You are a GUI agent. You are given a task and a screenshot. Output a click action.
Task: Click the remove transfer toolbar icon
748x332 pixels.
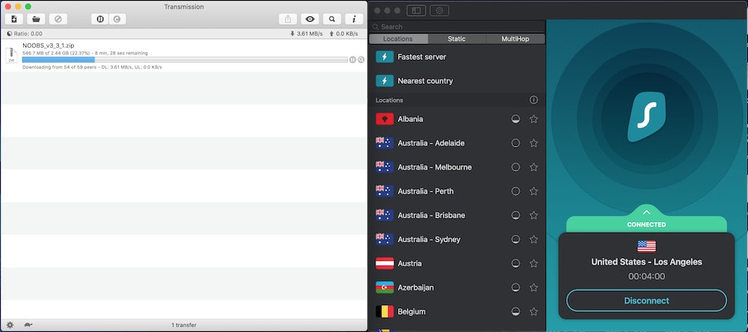58,19
